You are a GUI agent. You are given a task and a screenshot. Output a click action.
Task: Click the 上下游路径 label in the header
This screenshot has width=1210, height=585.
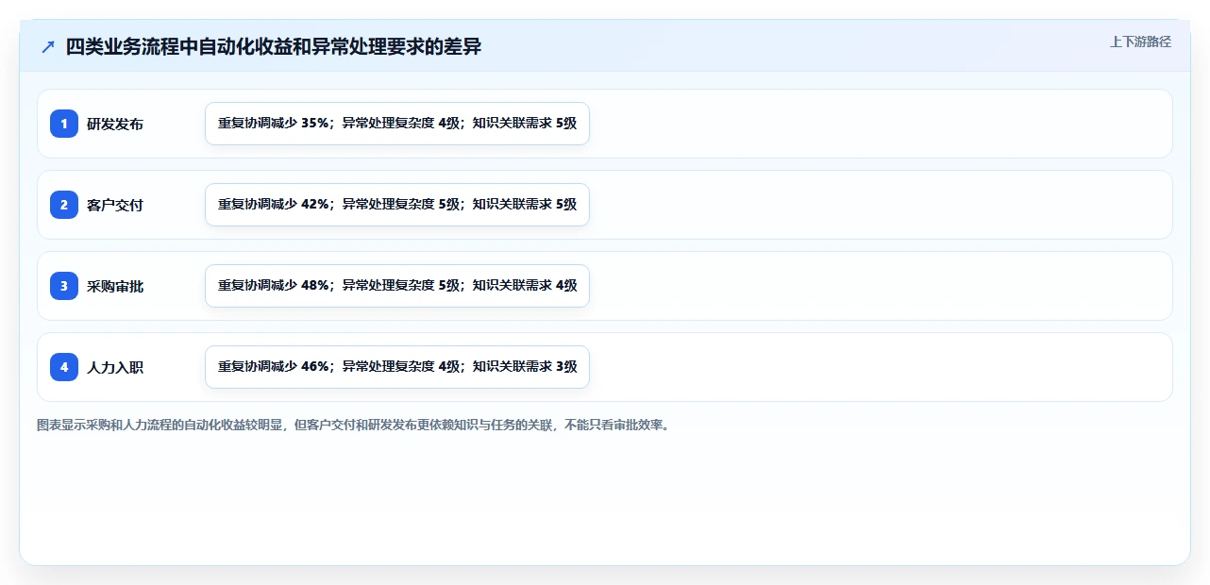1140,42
